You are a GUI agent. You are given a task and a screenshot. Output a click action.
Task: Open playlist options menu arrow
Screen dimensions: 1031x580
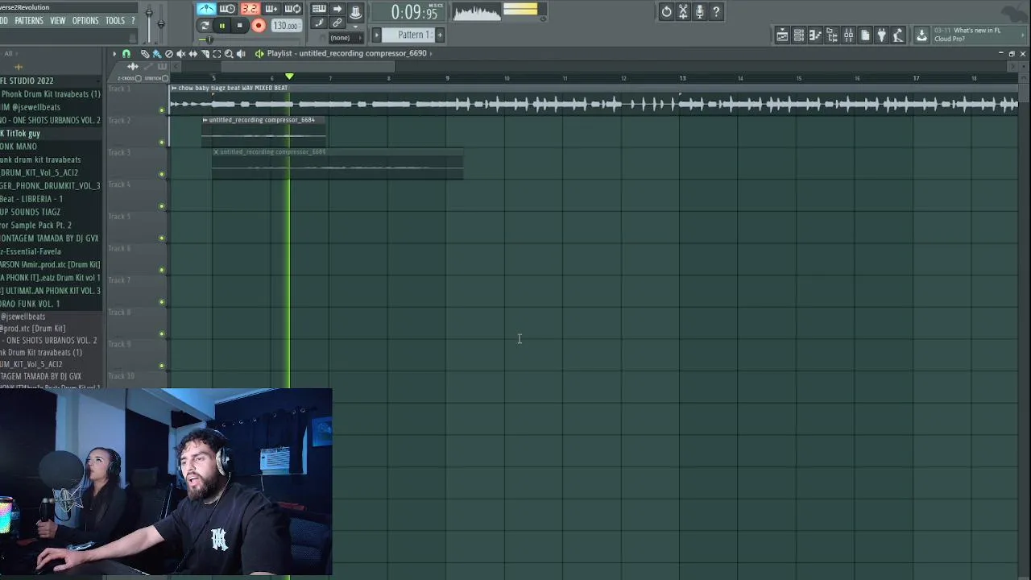pyautogui.click(x=114, y=54)
